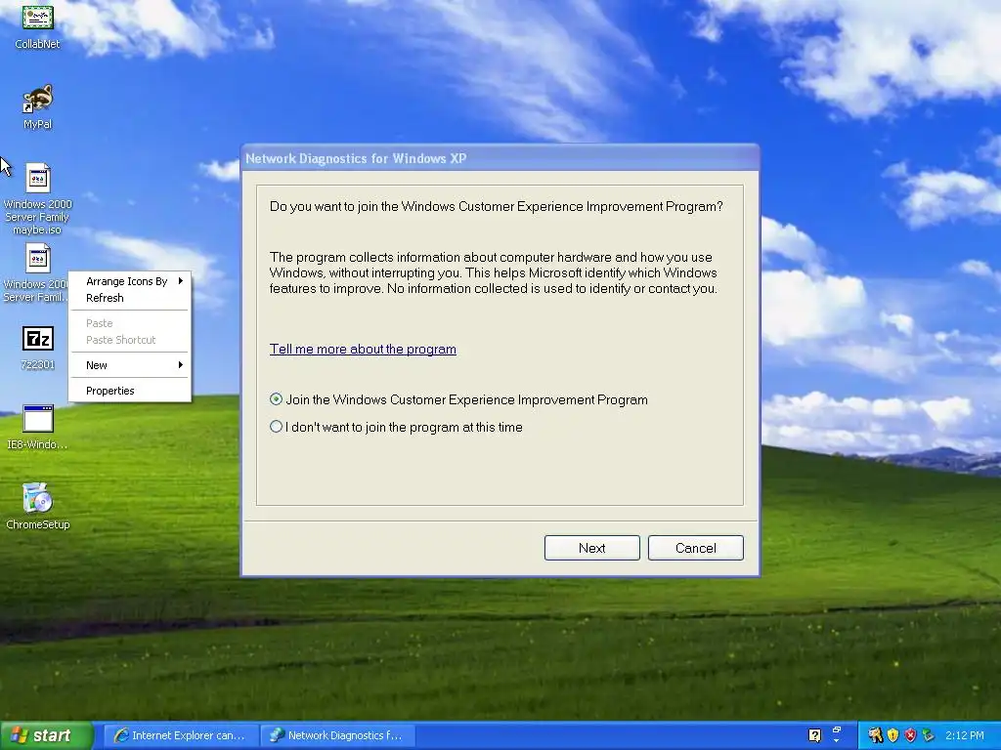
Task: Select the truncated Windows 2000 Server Famil... icon
Action: click(37, 272)
